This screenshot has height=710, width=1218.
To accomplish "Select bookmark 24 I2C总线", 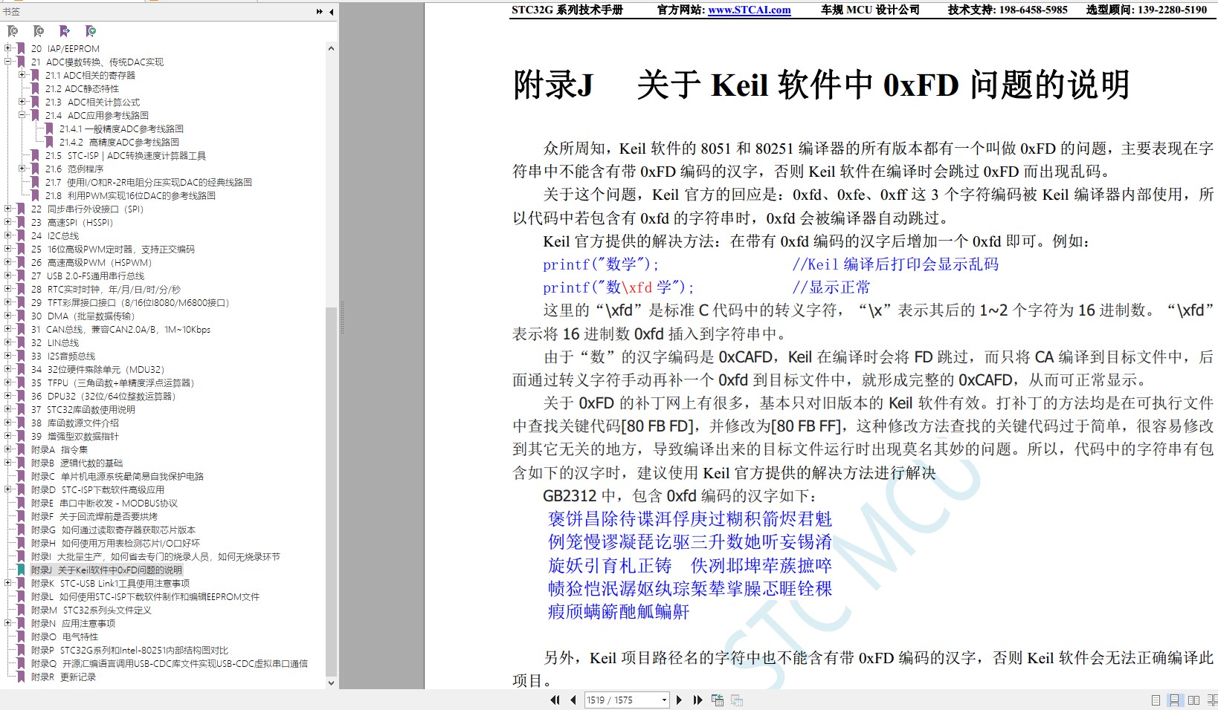I will (x=55, y=235).
